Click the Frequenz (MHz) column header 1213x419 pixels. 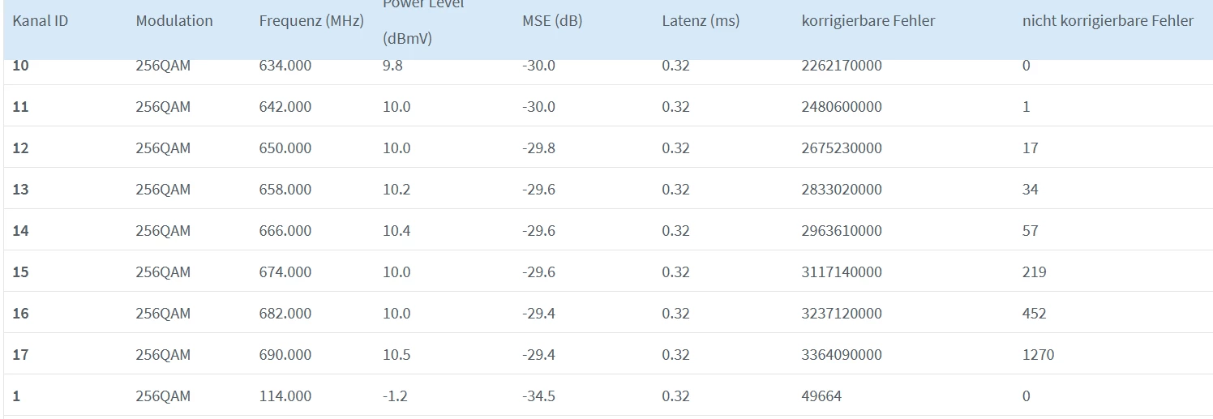[311, 21]
